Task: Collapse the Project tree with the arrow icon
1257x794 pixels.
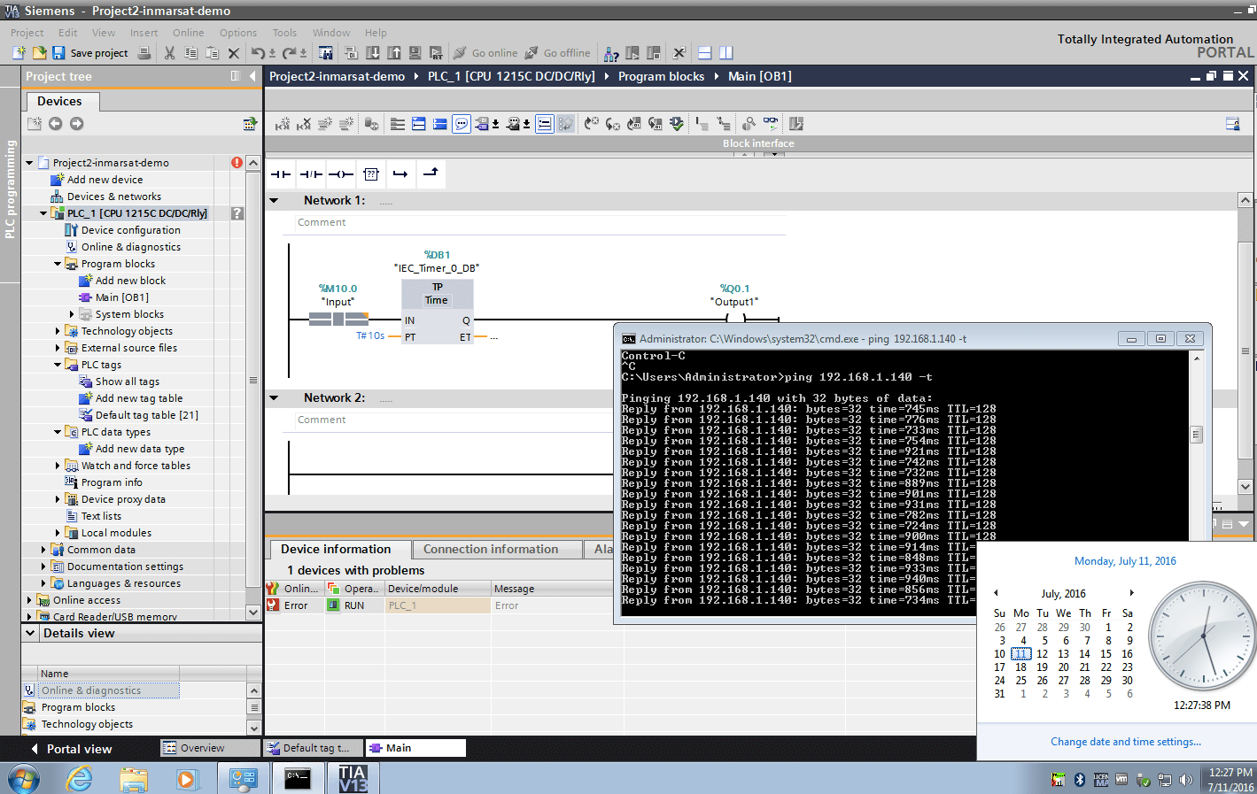Action: tap(252, 76)
